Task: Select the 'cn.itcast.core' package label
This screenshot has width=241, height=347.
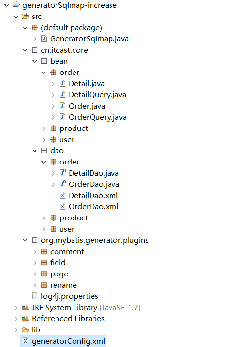Action: pos(64,50)
